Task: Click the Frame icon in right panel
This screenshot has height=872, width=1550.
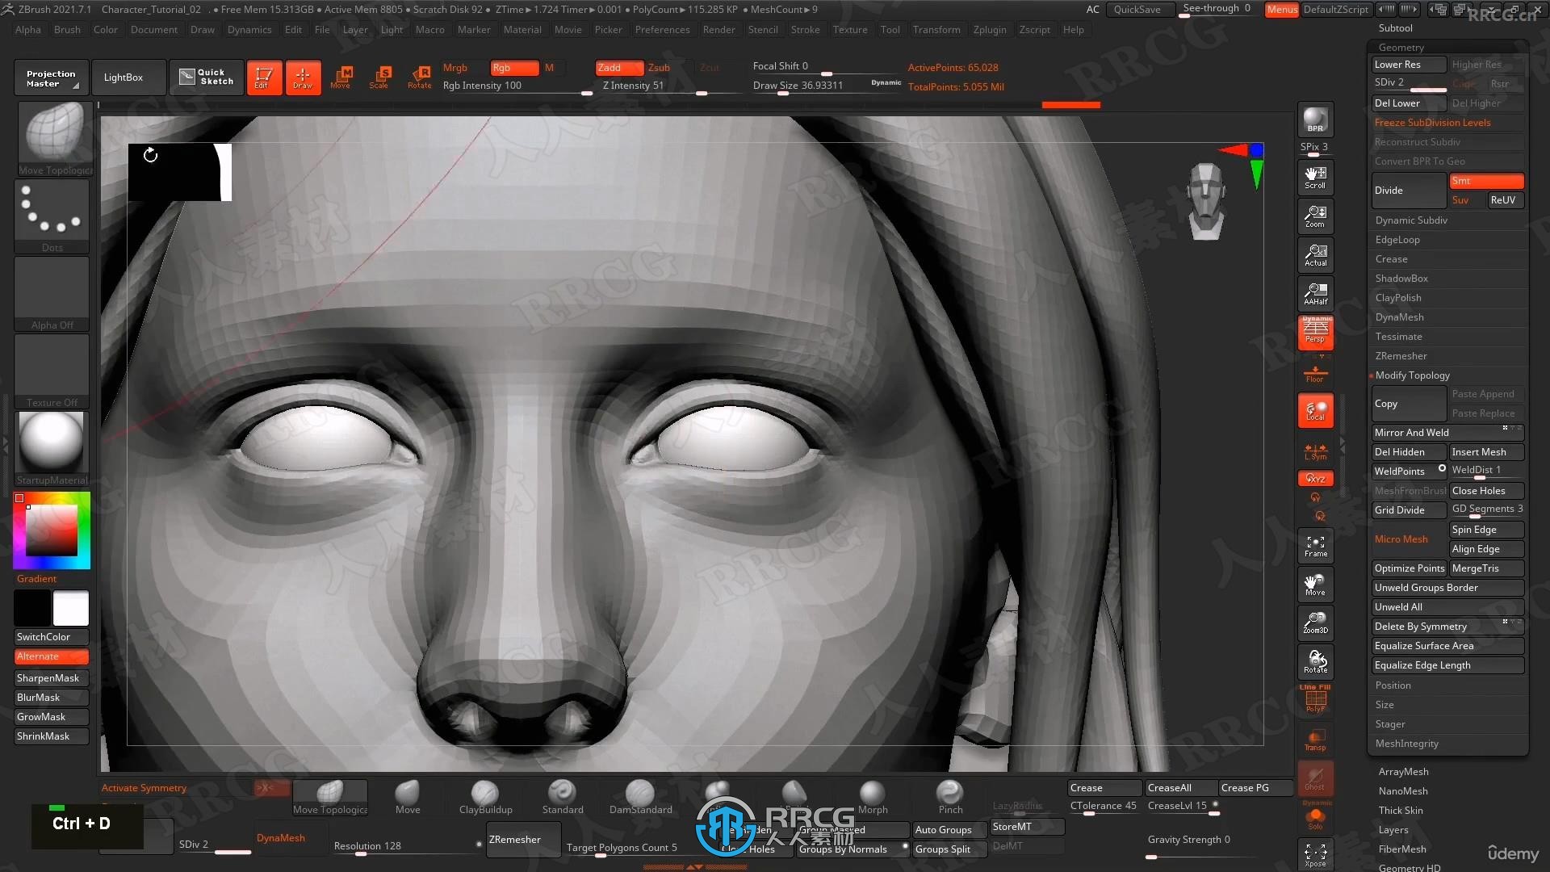Action: [x=1315, y=545]
